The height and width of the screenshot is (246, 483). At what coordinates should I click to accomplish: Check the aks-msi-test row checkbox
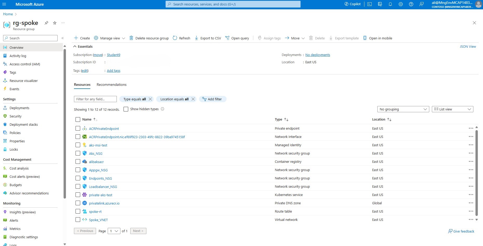pyautogui.click(x=78, y=145)
